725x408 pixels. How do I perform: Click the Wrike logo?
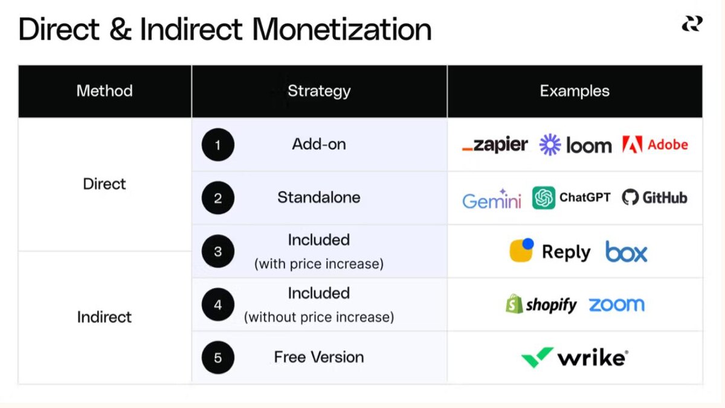click(x=574, y=357)
